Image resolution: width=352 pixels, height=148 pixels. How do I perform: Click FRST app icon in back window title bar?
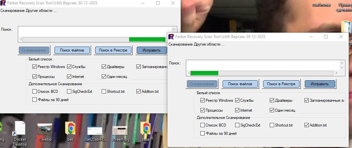3,3
